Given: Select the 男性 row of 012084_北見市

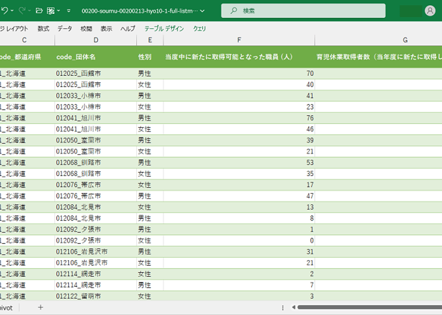Looking at the screenshot, I should click(221, 218).
